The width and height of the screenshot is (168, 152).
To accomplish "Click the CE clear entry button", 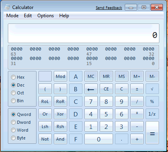I will click(106, 89).
